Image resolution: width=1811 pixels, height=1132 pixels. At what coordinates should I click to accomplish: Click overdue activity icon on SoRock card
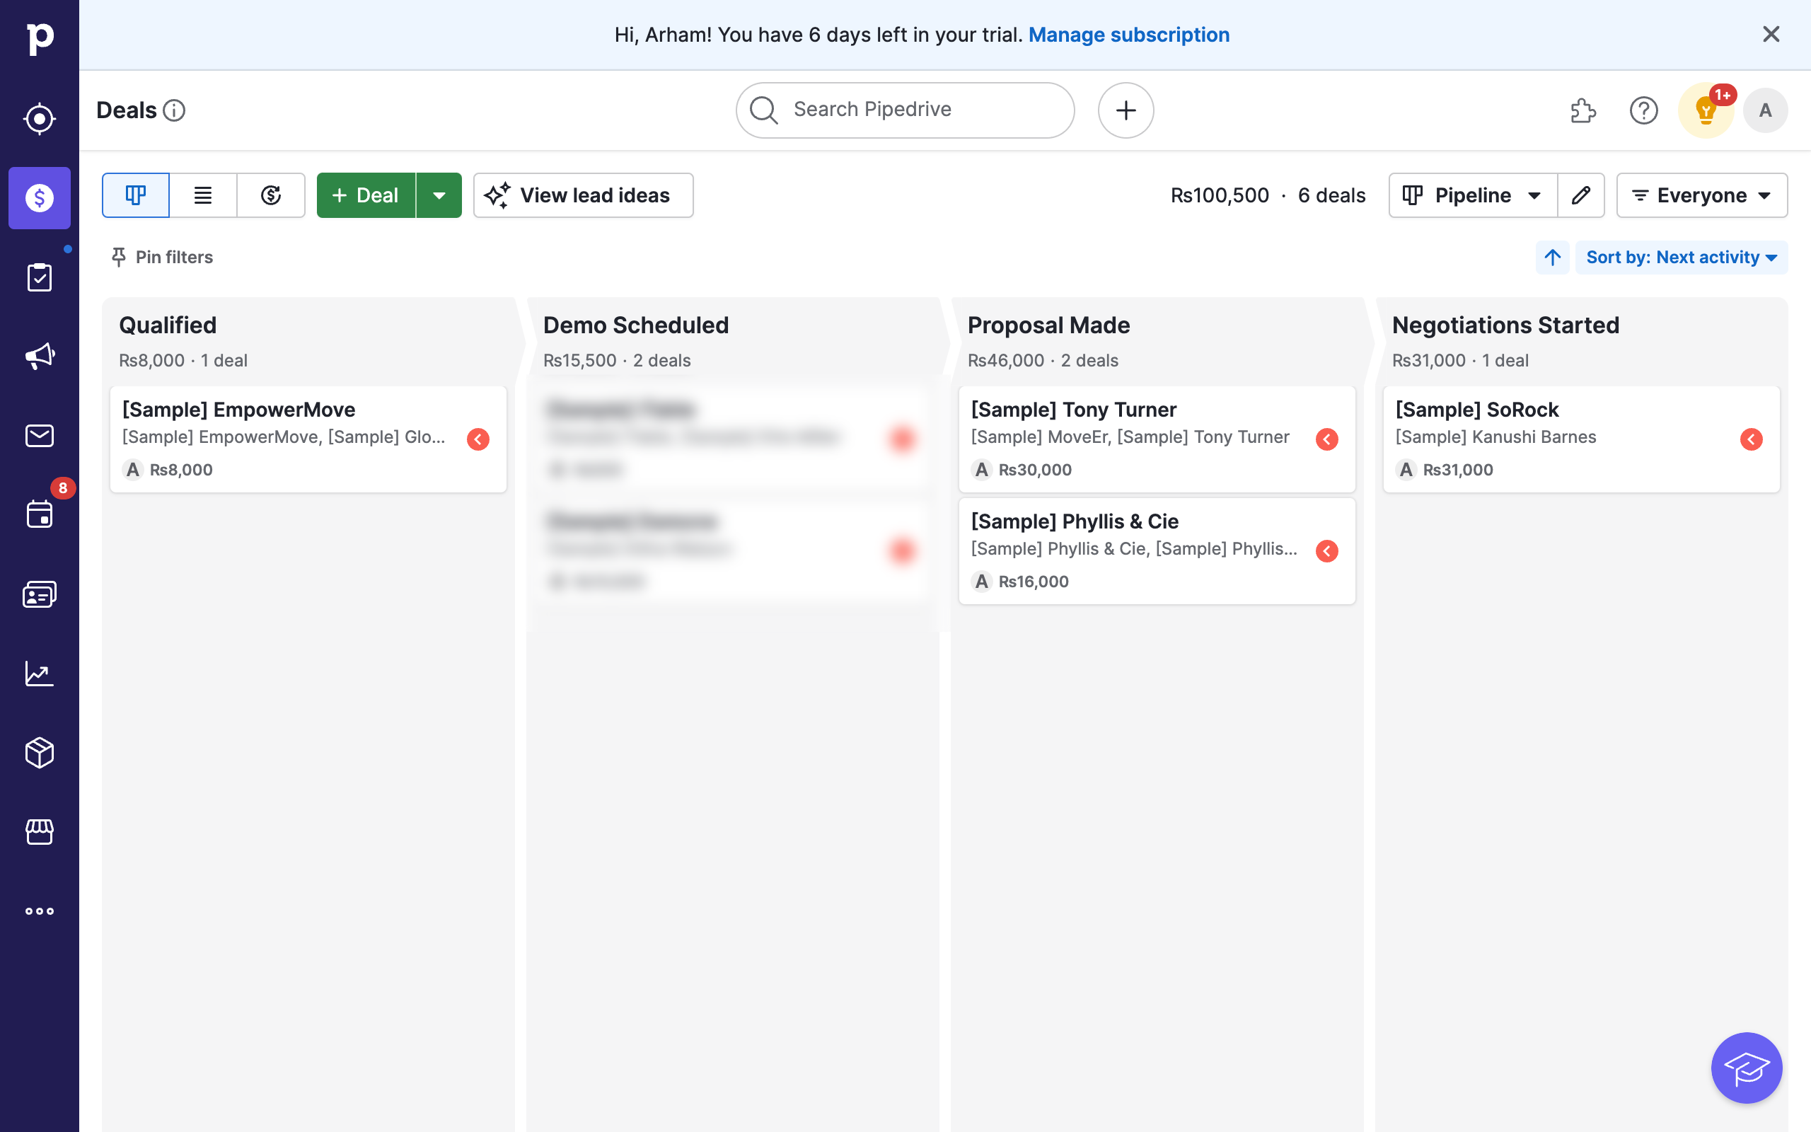click(x=1751, y=439)
